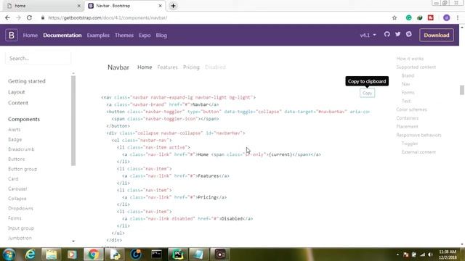
Task: Click the volume icon in system tray
Action: [430, 254]
